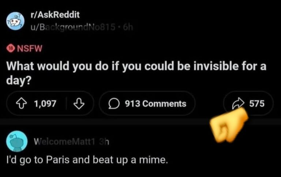
Task: Upvote the invisible-for-a-day post
Action: (24, 103)
